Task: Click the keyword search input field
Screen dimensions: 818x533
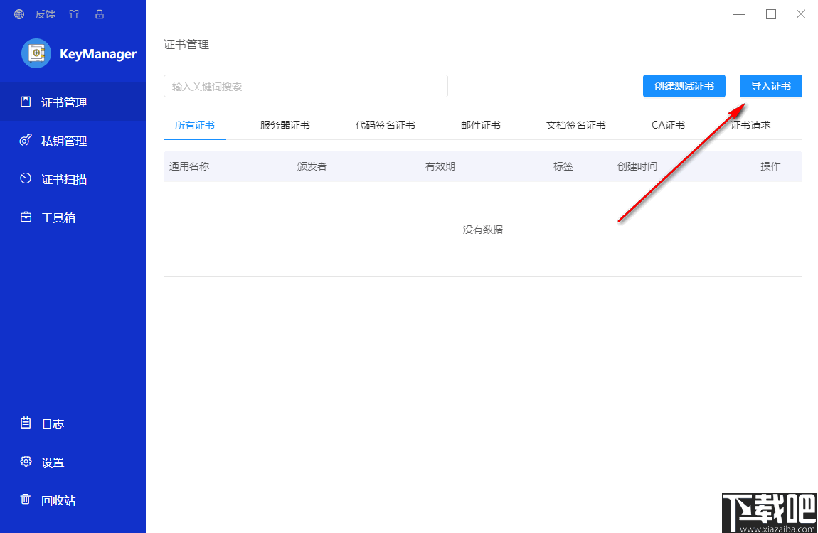Action: coord(306,86)
